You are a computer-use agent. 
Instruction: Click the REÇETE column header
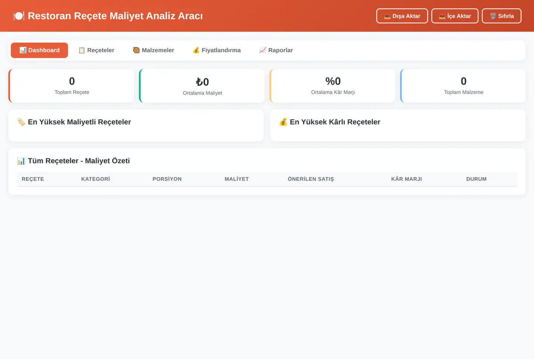pos(33,179)
